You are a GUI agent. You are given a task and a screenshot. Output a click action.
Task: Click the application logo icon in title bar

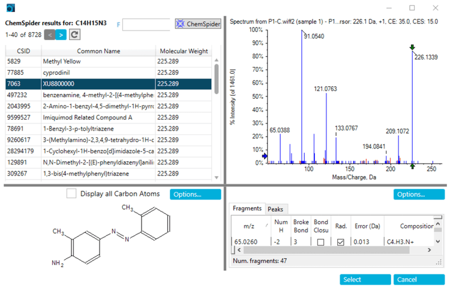pyautogui.click(x=10, y=8)
